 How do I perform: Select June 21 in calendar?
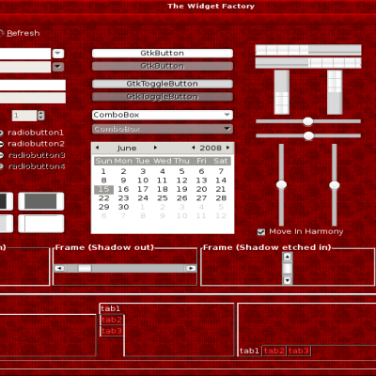221,189
